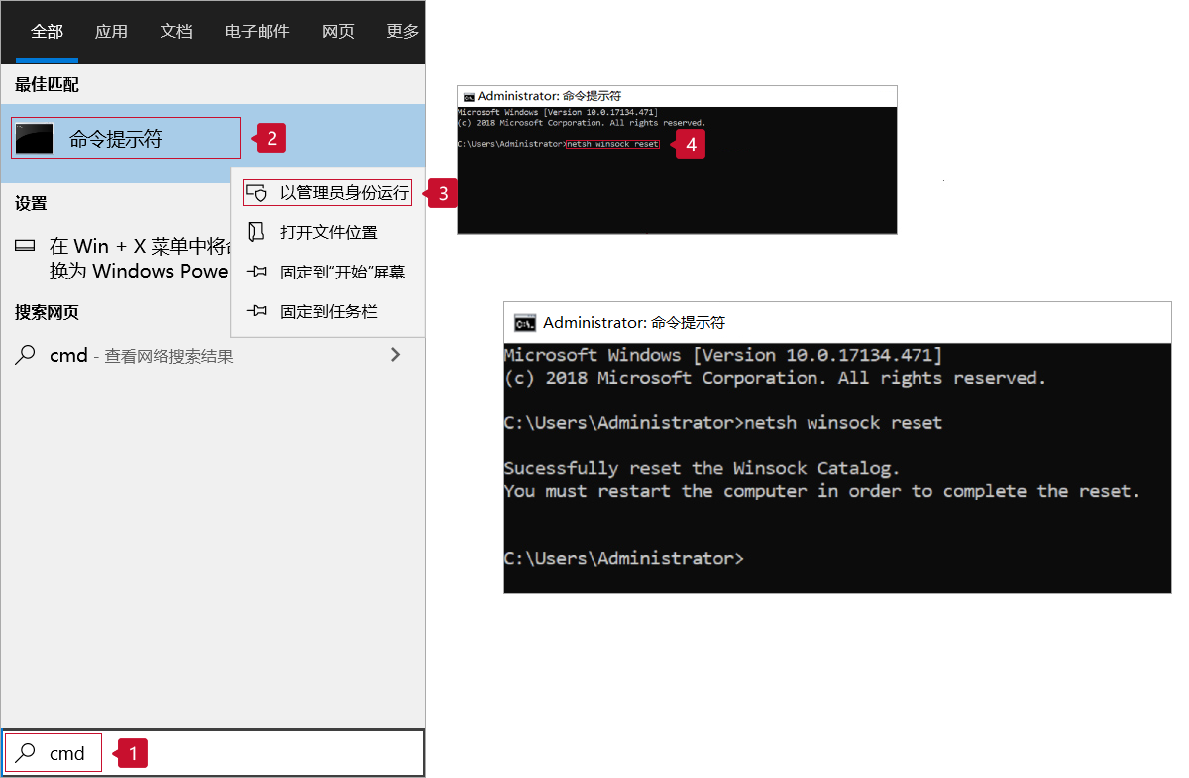1189x778 pixels.
Task: Open the 文档 search tab
Action: (x=176, y=31)
